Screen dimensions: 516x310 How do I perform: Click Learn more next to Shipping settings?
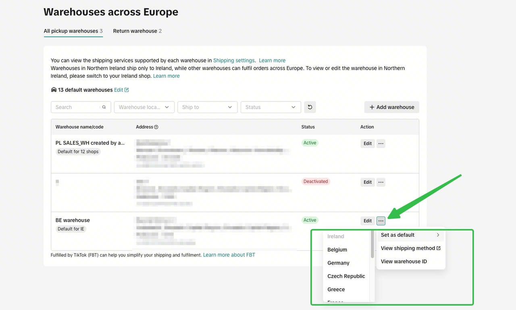pyautogui.click(x=272, y=60)
